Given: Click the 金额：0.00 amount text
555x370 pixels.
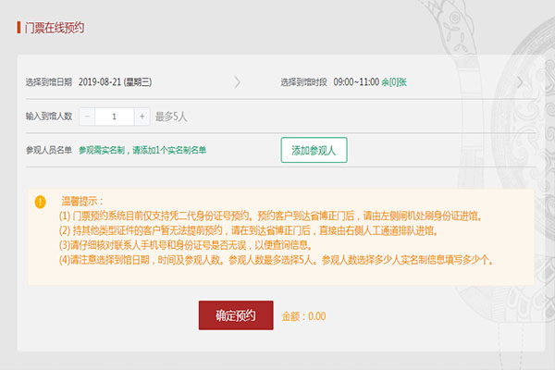Looking at the screenshot, I should pyautogui.click(x=303, y=316).
